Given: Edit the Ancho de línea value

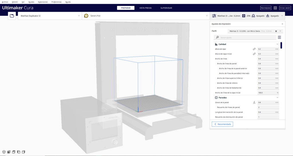Looking at the screenshot, I should (268, 59).
